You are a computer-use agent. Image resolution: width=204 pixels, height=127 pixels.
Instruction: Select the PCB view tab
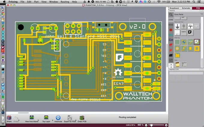pyautogui.click(x=198, y=8)
